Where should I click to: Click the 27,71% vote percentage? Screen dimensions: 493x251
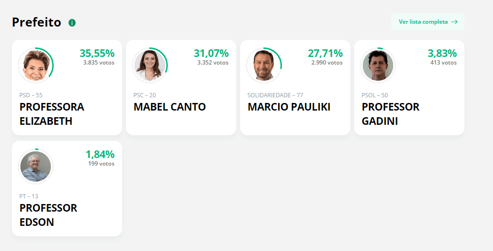(325, 53)
